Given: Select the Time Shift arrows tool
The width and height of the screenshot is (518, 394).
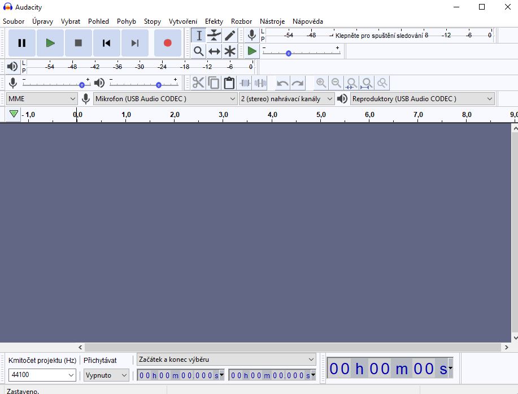Looking at the screenshot, I should point(214,51).
